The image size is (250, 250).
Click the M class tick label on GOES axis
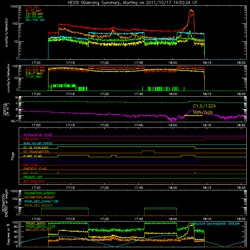[17, 97]
